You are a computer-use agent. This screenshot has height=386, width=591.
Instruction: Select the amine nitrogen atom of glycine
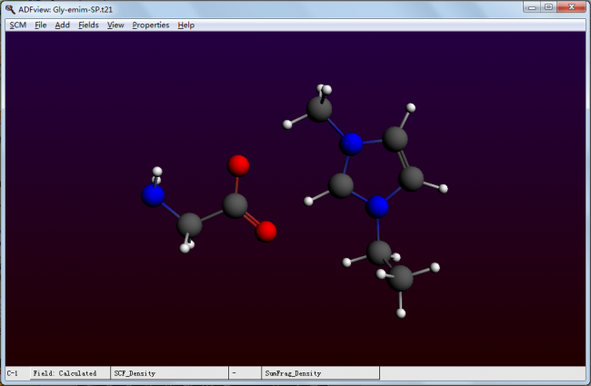[153, 195]
